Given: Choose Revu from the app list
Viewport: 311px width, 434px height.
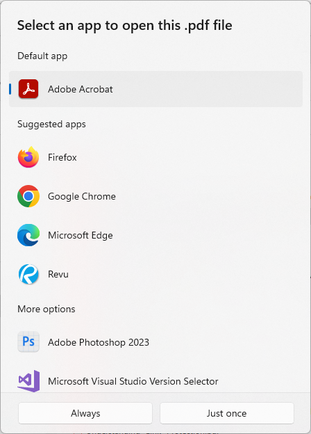Looking at the screenshot, I should pos(155,274).
